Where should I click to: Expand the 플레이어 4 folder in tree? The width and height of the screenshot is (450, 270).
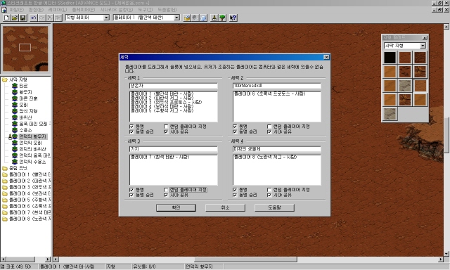[5, 193]
